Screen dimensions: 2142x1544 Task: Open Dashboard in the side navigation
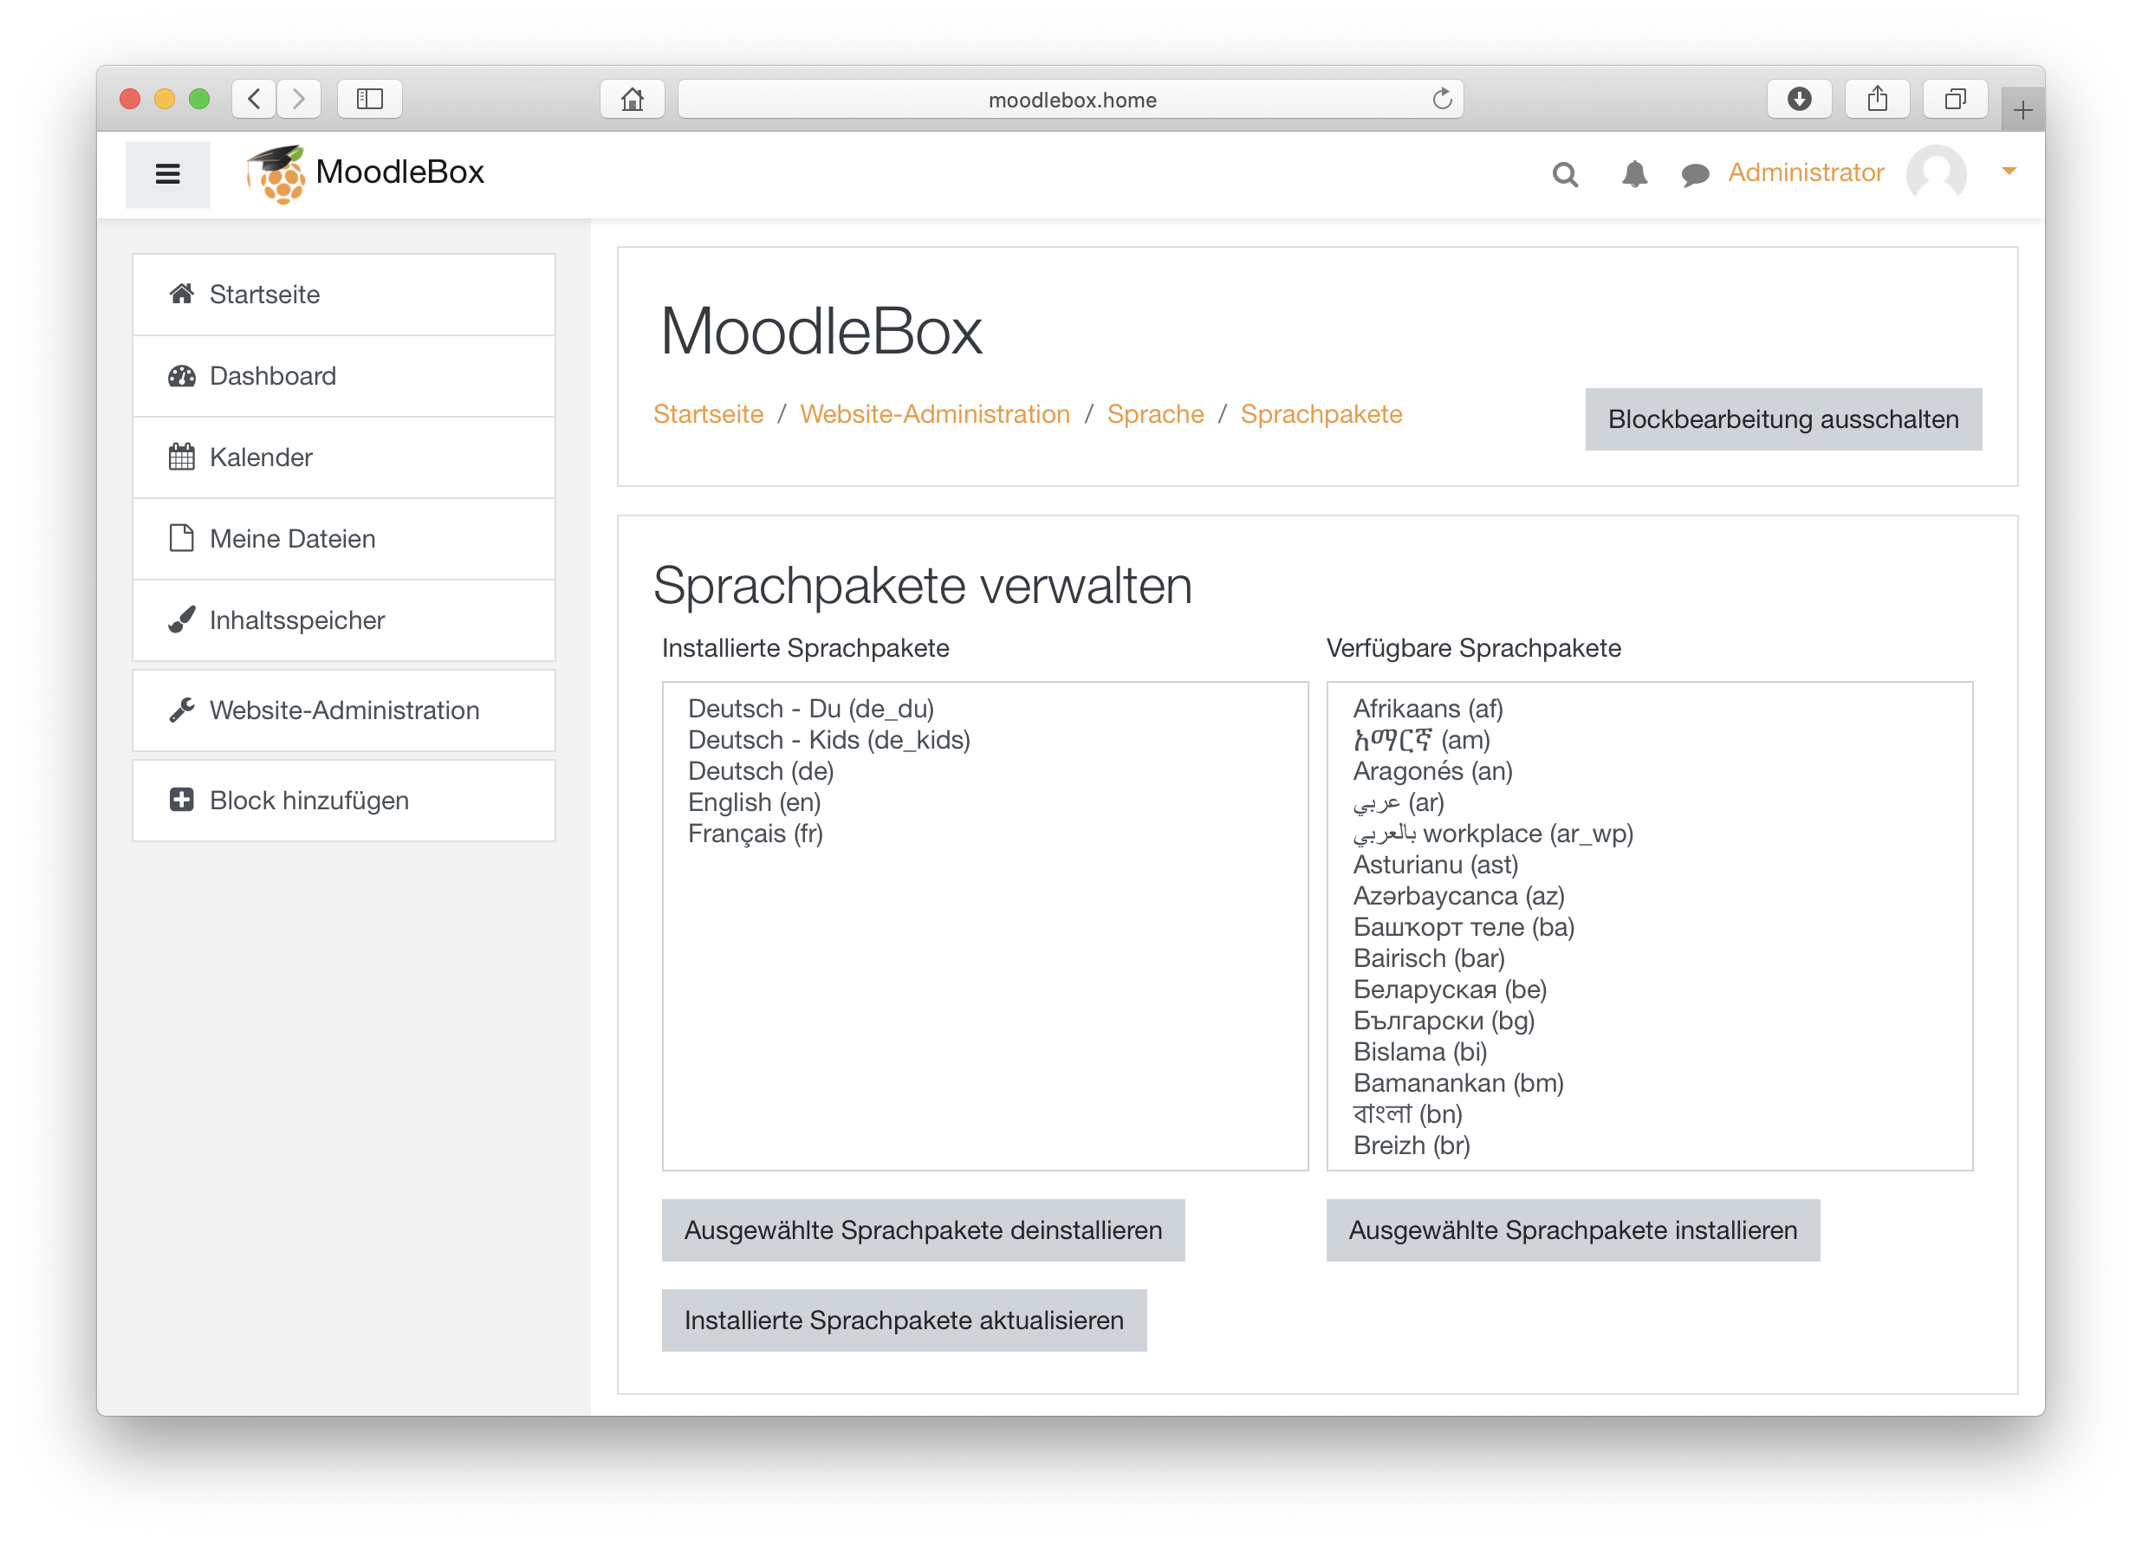click(x=344, y=376)
